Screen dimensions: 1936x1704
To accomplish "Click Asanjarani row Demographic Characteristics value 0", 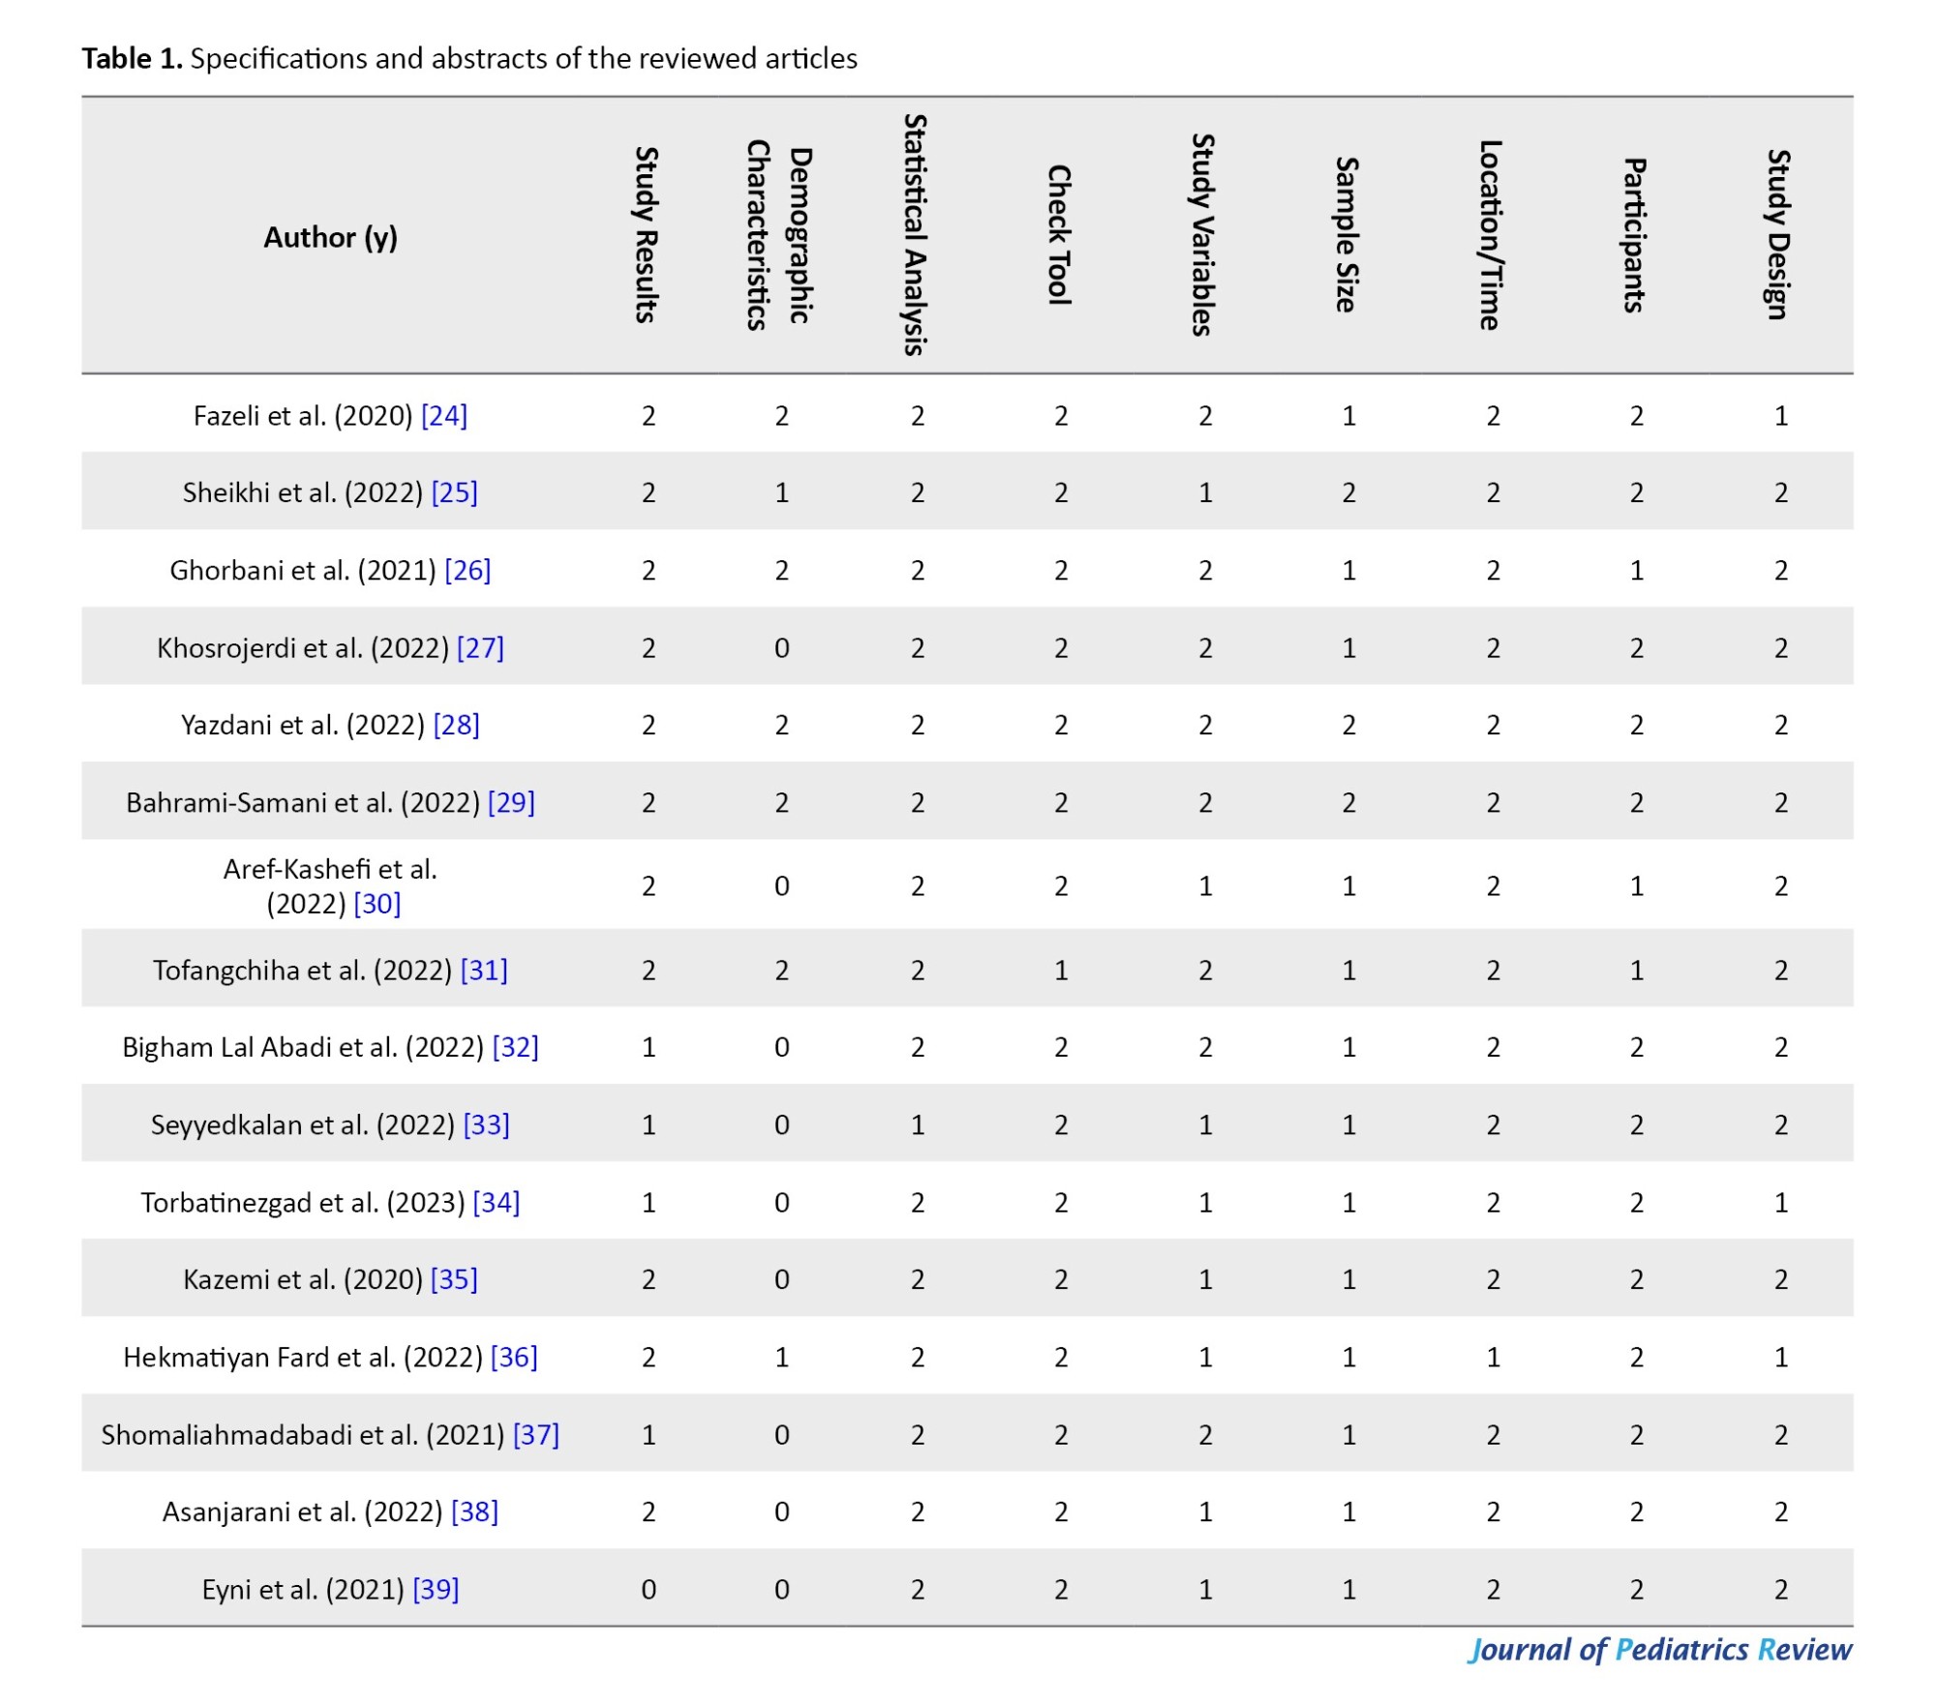I will click(x=782, y=1512).
